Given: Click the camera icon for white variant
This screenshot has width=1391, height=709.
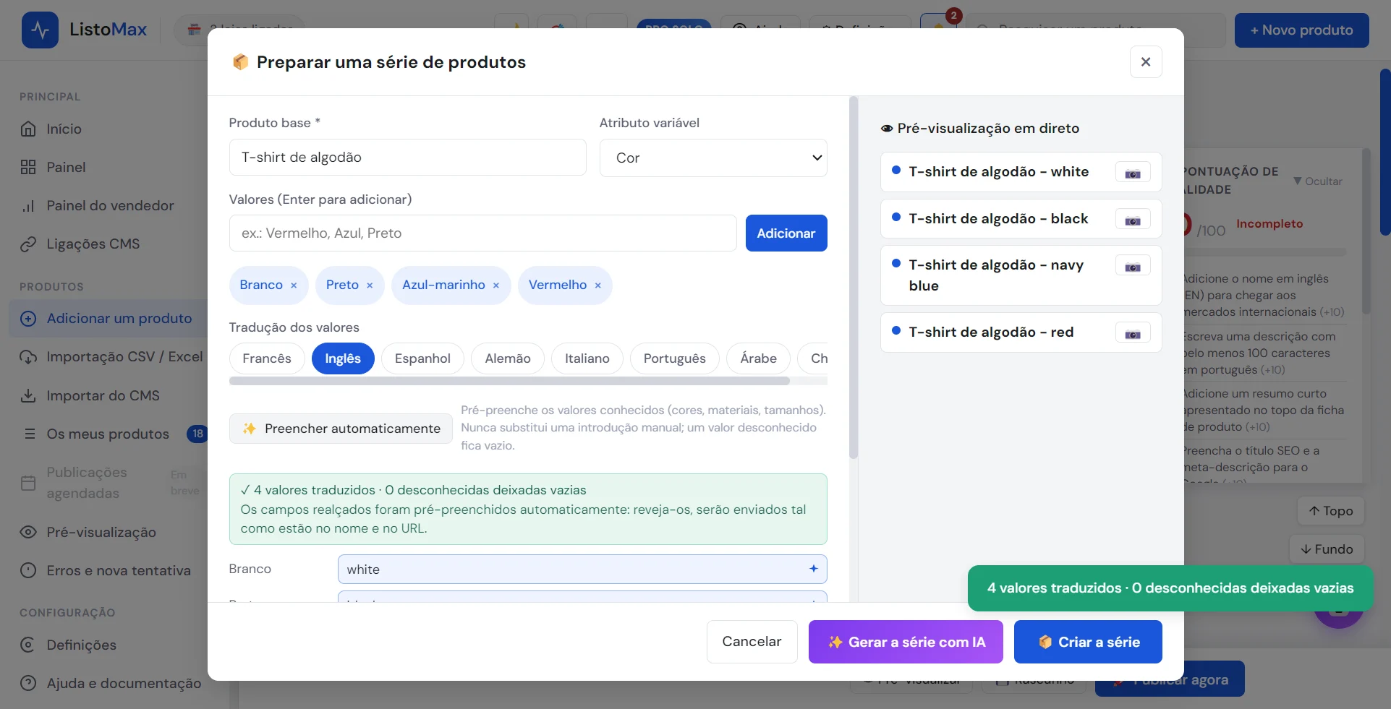Looking at the screenshot, I should pyautogui.click(x=1133, y=173).
